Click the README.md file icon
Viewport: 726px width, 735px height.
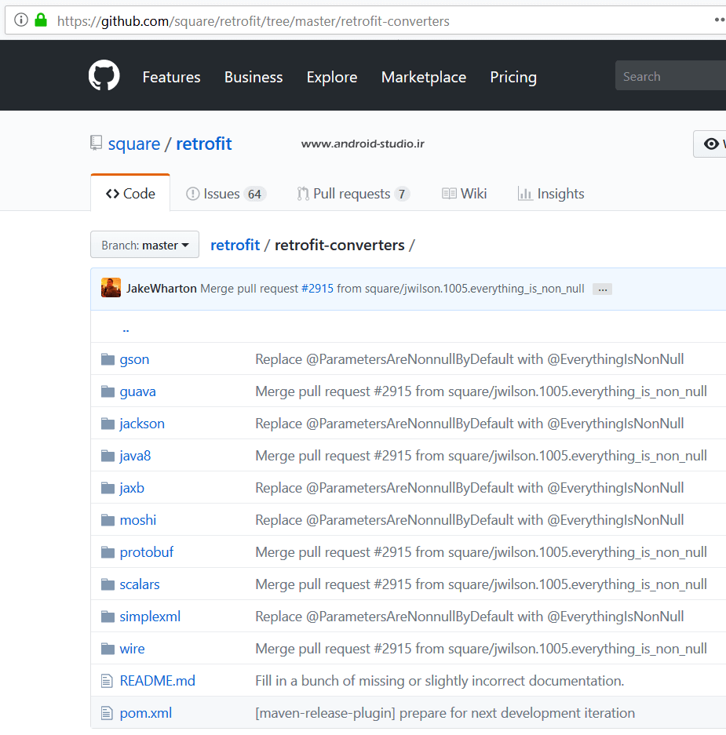point(107,681)
